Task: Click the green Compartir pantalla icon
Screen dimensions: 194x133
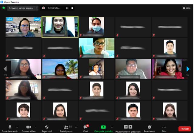Action: pyautogui.click(x=103, y=127)
